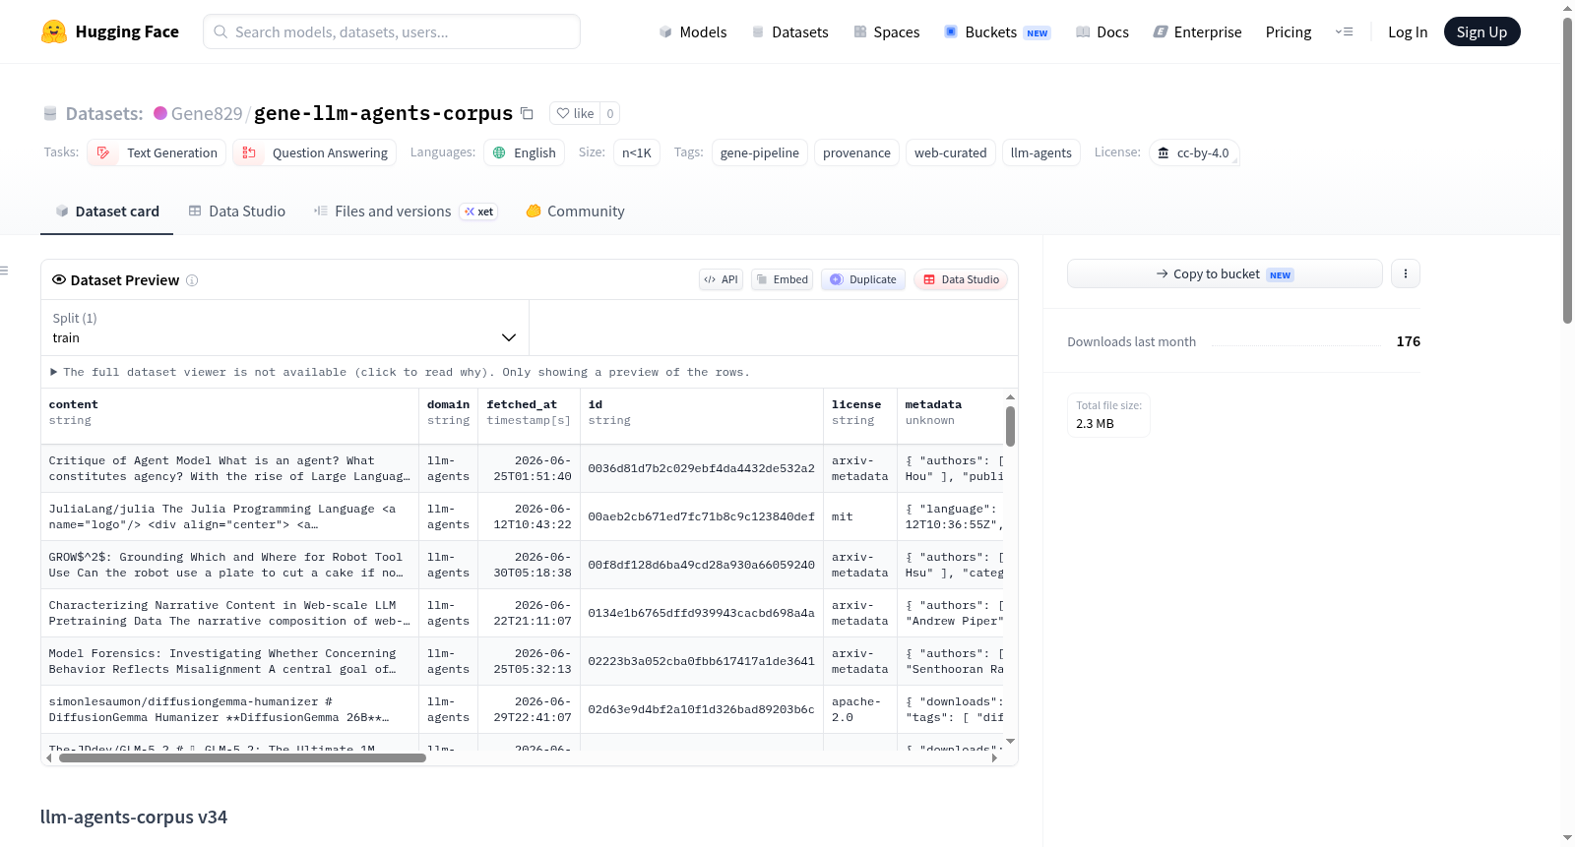The width and height of the screenshot is (1575, 847).
Task: Select the 'Critique of Agent Model' content cell
Action: click(x=230, y=468)
